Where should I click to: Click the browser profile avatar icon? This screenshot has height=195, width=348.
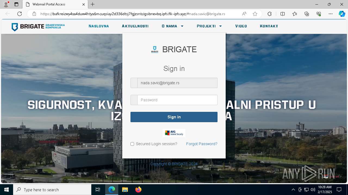click(x=6, y=4)
